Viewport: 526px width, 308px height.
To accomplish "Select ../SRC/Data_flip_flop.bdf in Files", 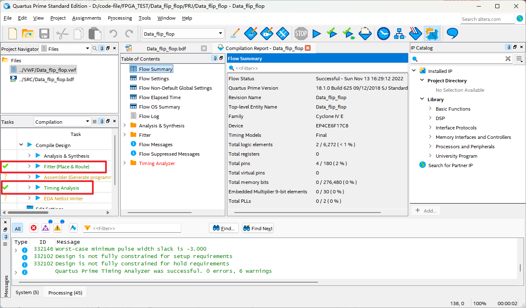I will (x=46, y=79).
